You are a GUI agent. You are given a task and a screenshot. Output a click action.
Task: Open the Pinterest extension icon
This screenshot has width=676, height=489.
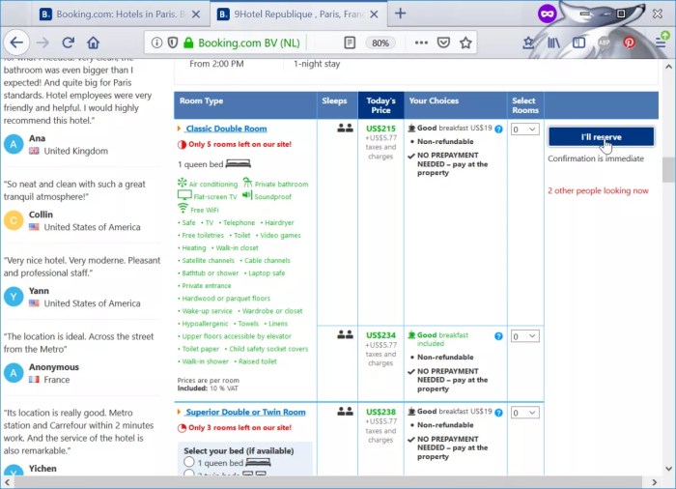(x=629, y=43)
